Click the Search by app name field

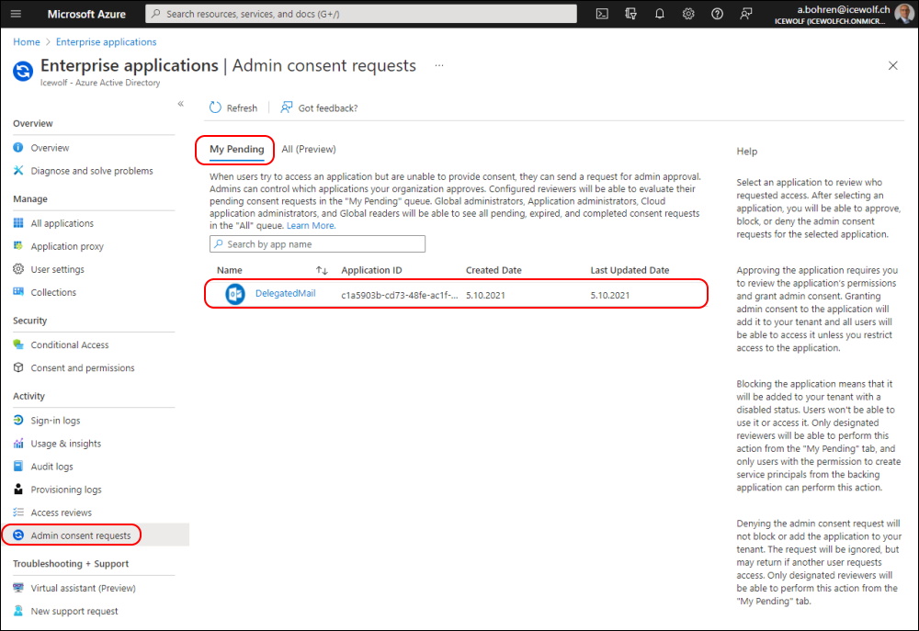click(x=318, y=243)
